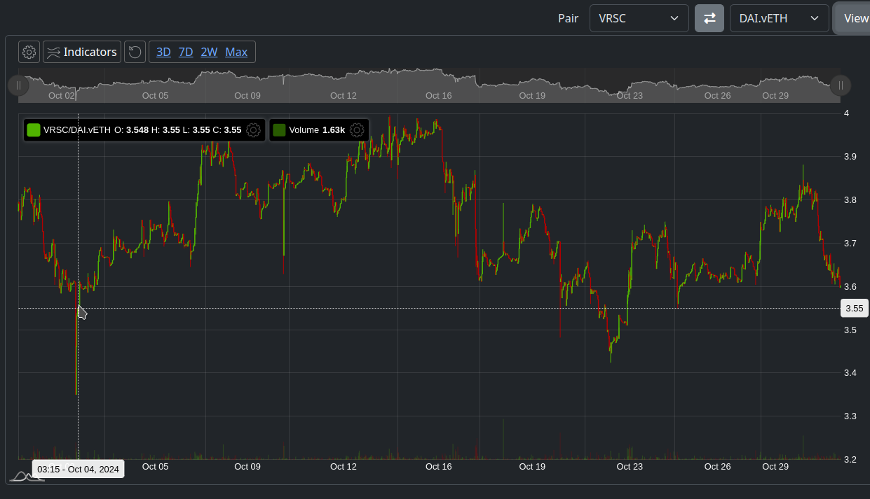The height and width of the screenshot is (499, 870).
Task: Click the right navigator range handle
Action: tap(841, 85)
